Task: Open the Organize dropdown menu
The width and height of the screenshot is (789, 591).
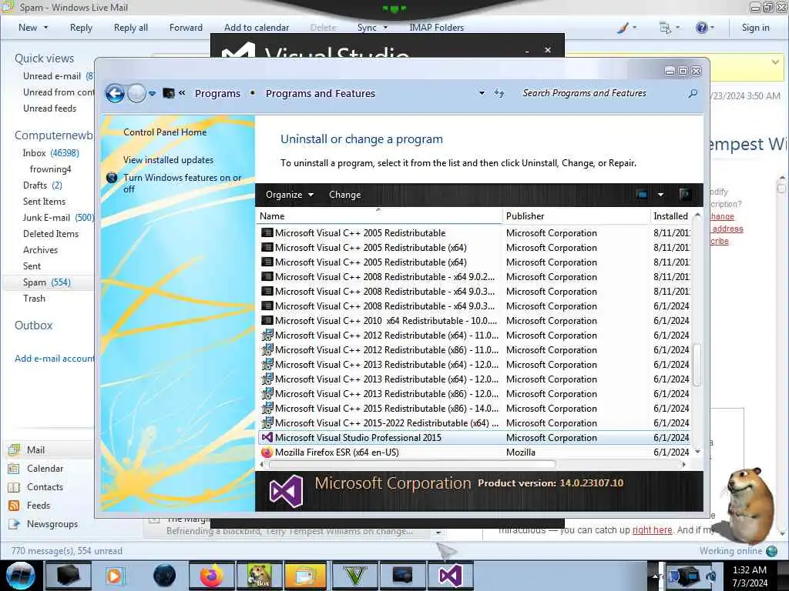Action: point(290,195)
